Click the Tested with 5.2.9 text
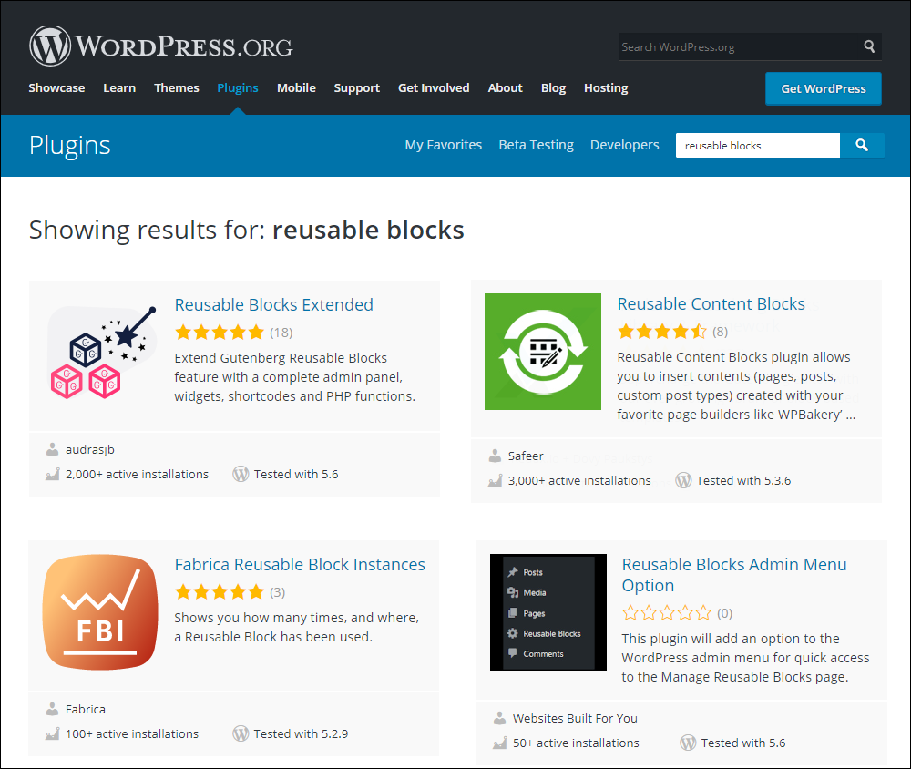Image resolution: width=911 pixels, height=769 pixels. 301,734
